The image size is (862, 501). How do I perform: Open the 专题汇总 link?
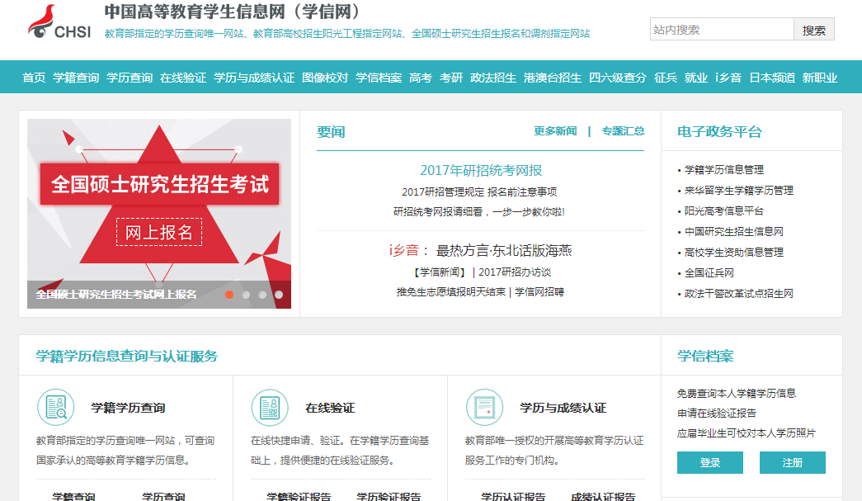click(623, 131)
